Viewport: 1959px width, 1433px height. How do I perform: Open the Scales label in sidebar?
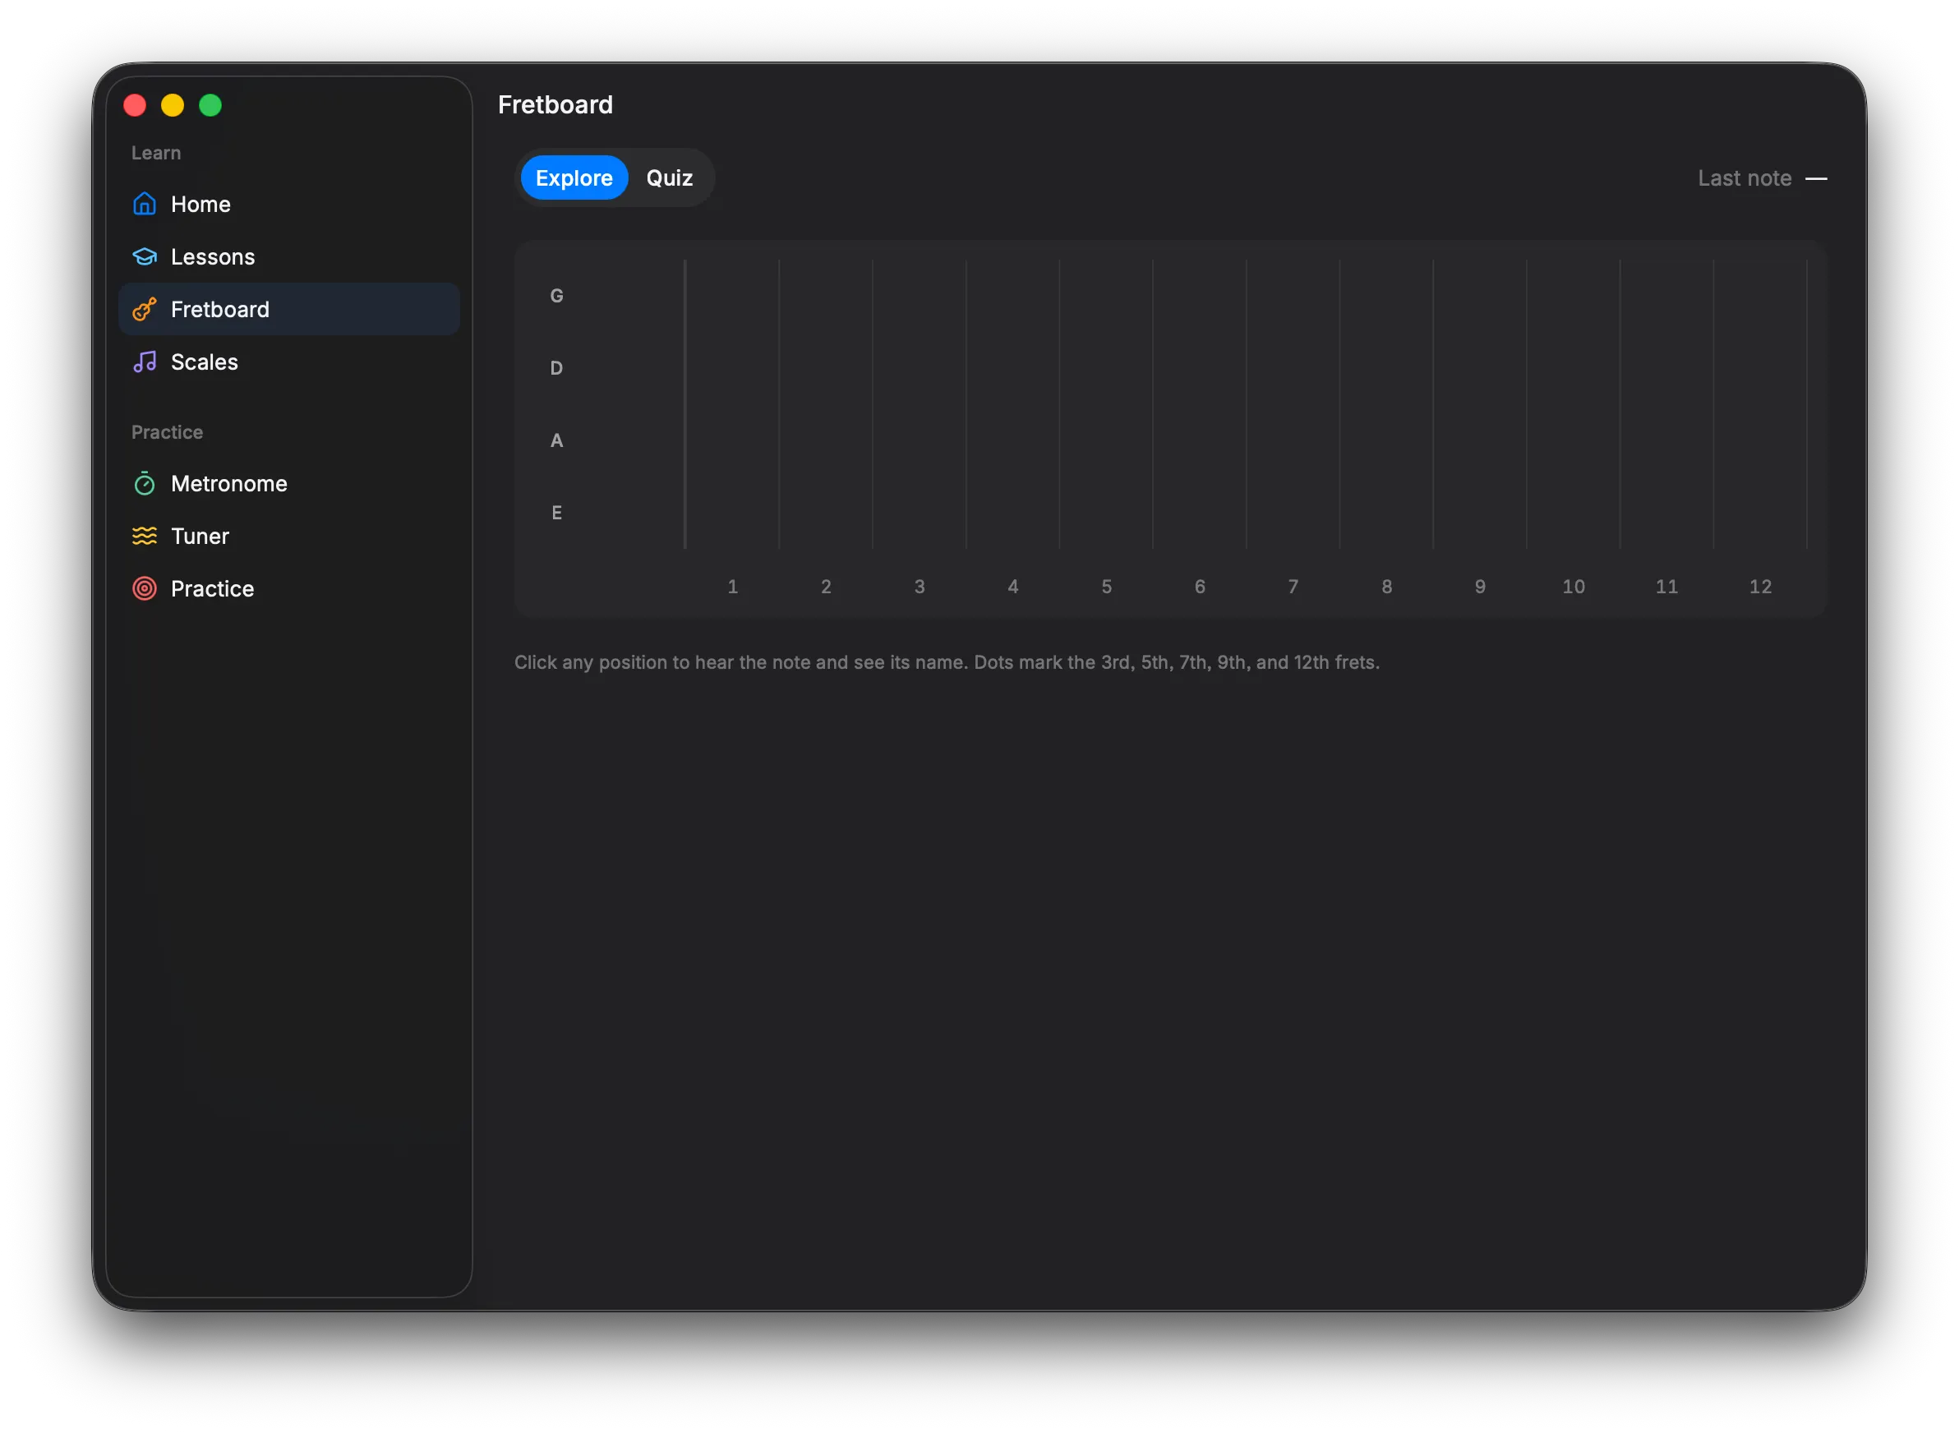[x=205, y=362]
